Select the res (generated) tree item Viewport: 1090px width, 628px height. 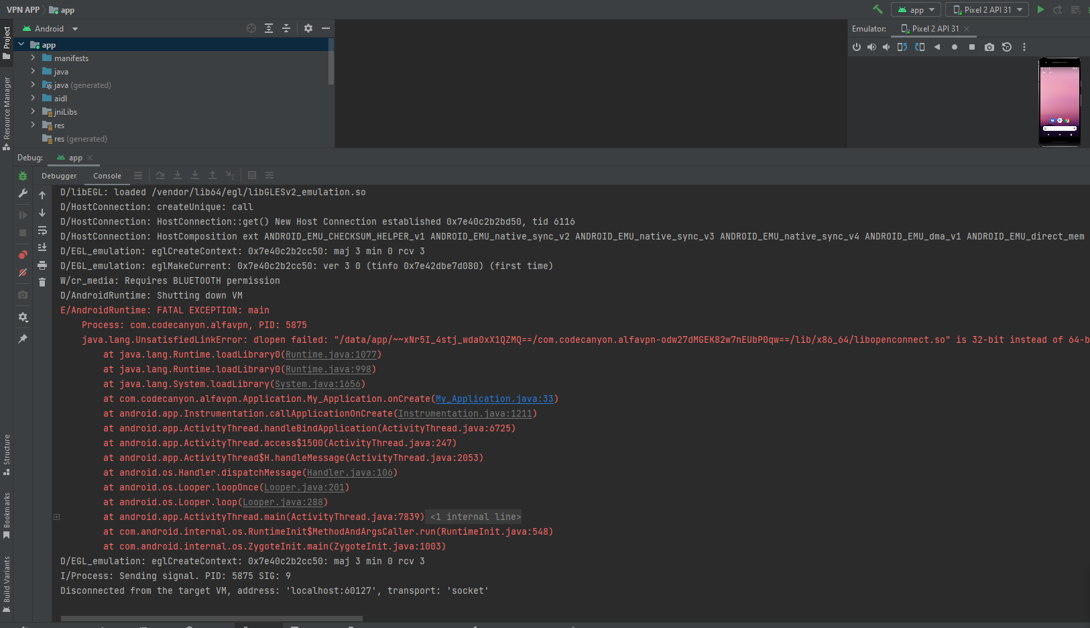click(74, 139)
